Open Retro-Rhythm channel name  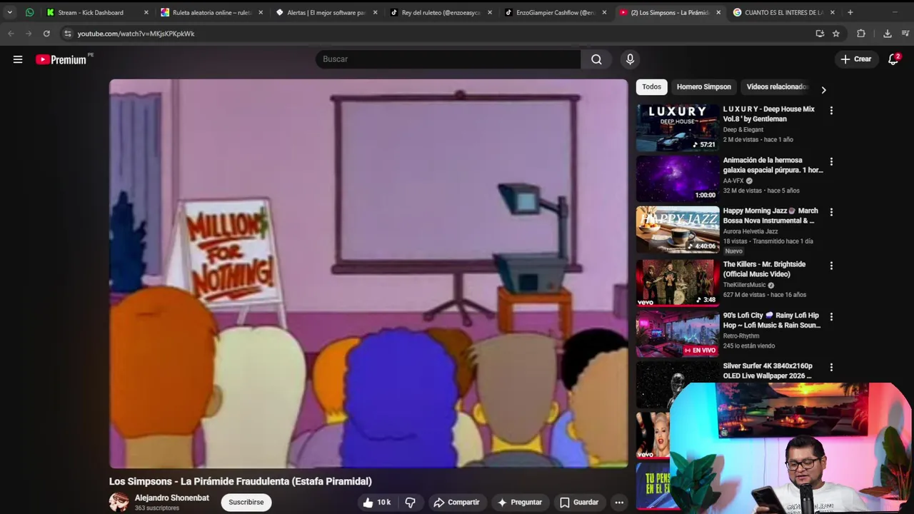[x=741, y=336]
